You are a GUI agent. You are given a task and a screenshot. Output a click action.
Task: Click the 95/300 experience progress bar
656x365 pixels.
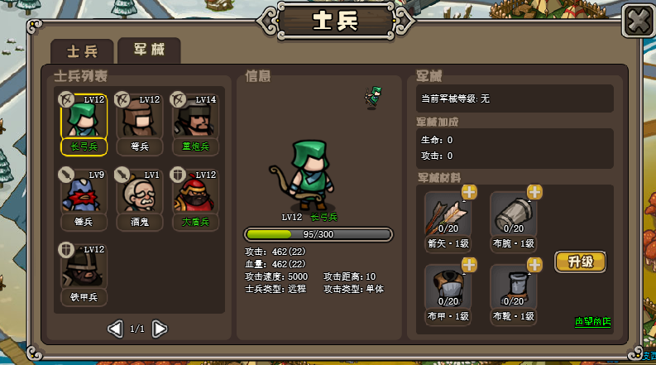tap(318, 234)
